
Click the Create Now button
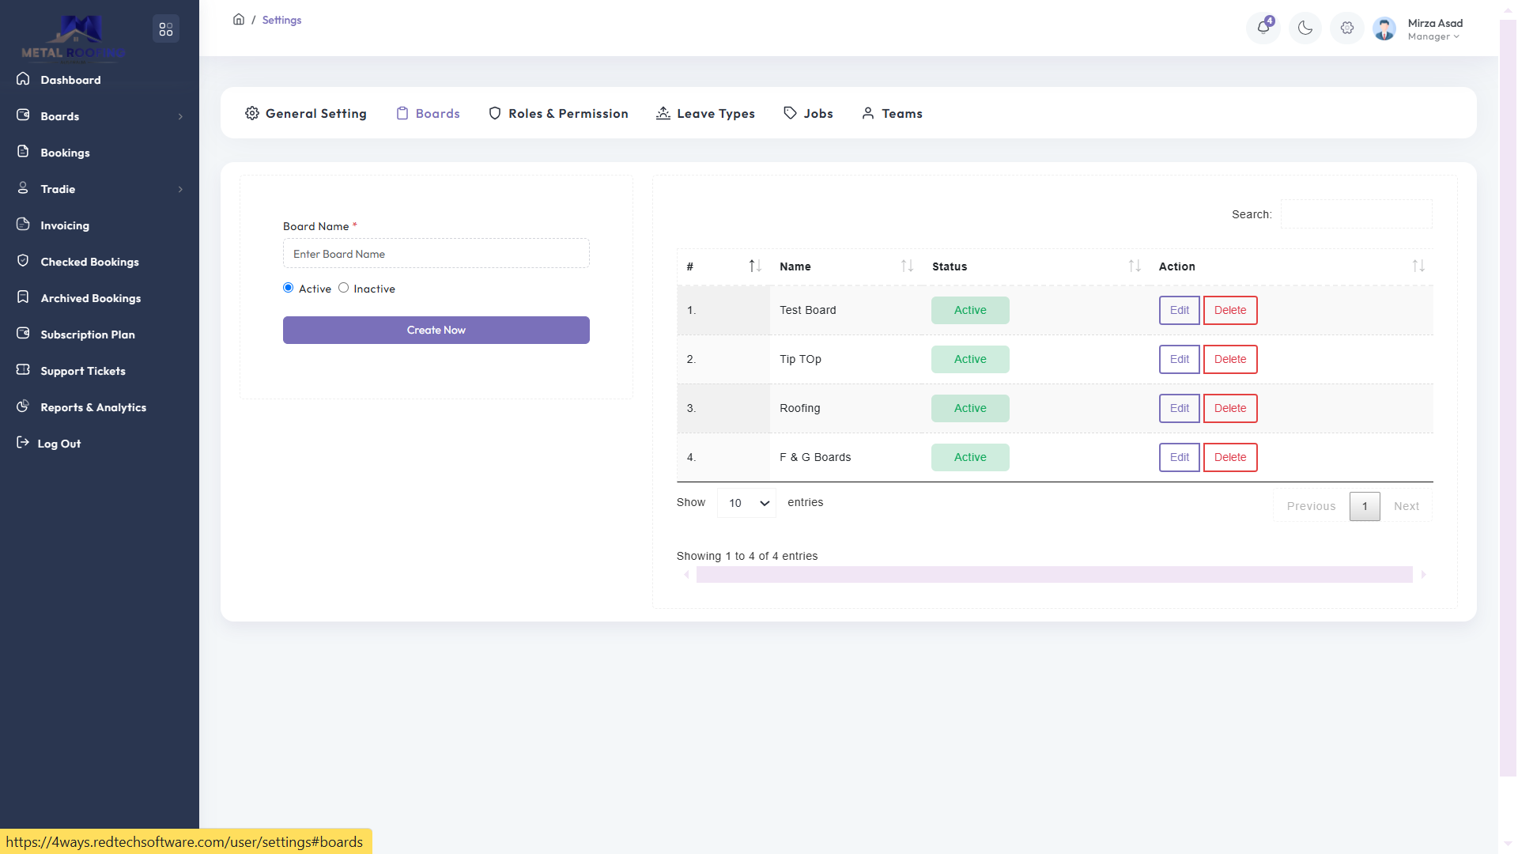point(436,331)
